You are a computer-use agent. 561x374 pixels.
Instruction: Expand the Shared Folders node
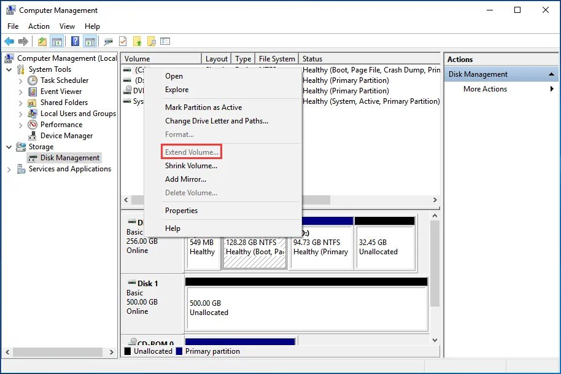click(x=20, y=103)
